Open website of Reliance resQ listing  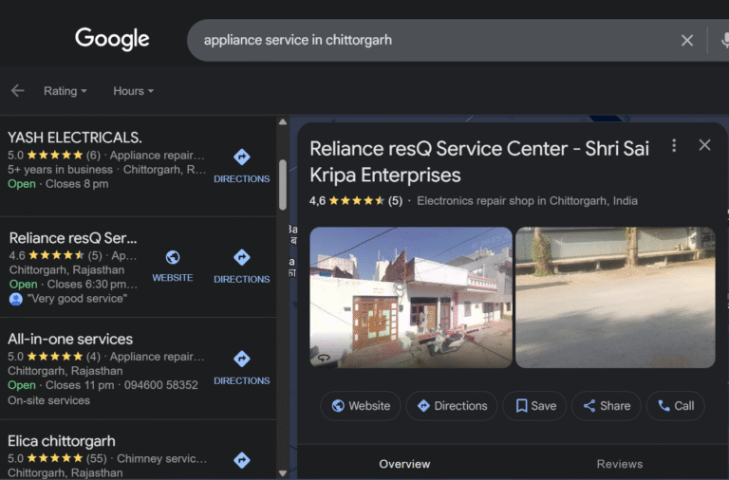[172, 266]
